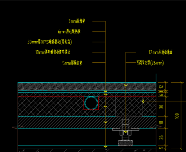Pick the "30" layer dimension value

[161, 107]
